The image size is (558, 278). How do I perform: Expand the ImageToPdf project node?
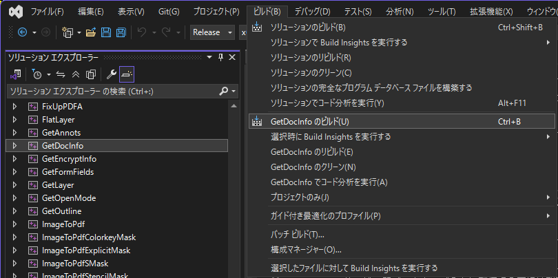click(14, 224)
